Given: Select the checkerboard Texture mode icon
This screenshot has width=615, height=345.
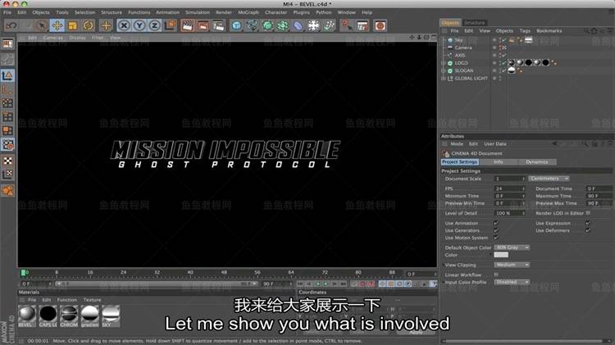Looking at the screenshot, I should pos(7,161).
